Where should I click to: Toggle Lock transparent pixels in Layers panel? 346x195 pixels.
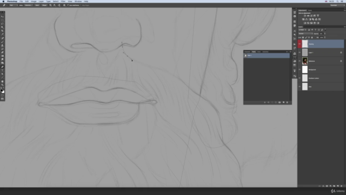click(303, 37)
